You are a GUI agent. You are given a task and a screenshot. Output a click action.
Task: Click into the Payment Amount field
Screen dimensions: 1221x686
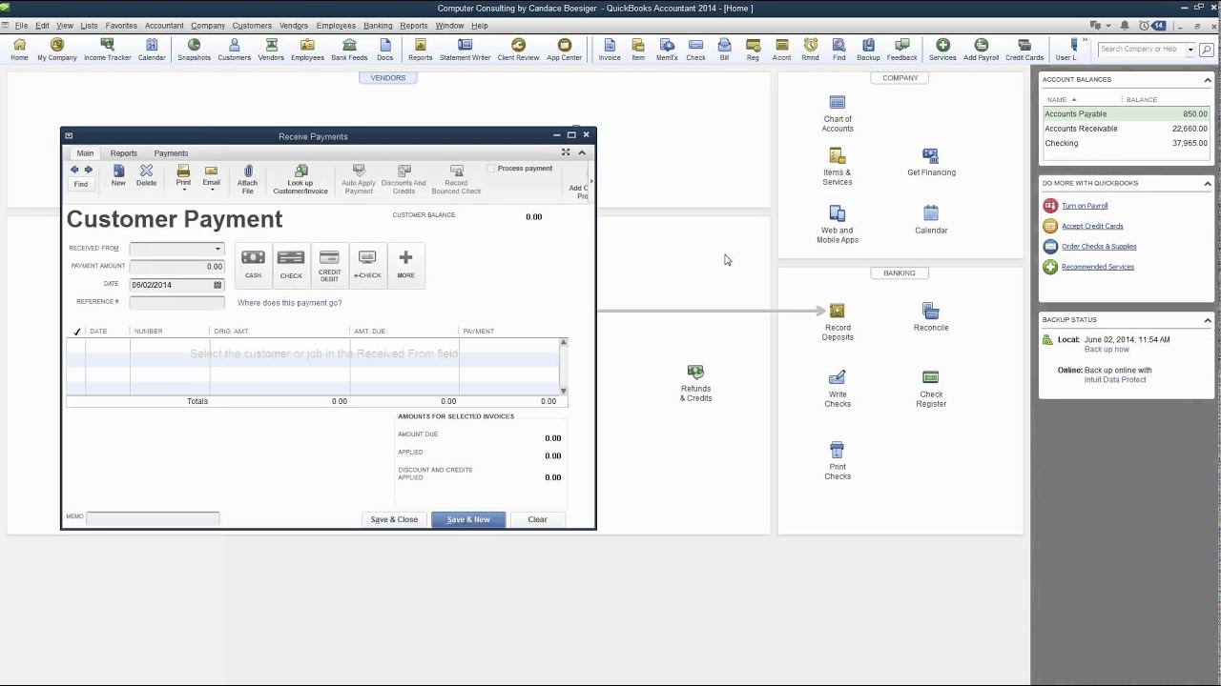[176, 267]
